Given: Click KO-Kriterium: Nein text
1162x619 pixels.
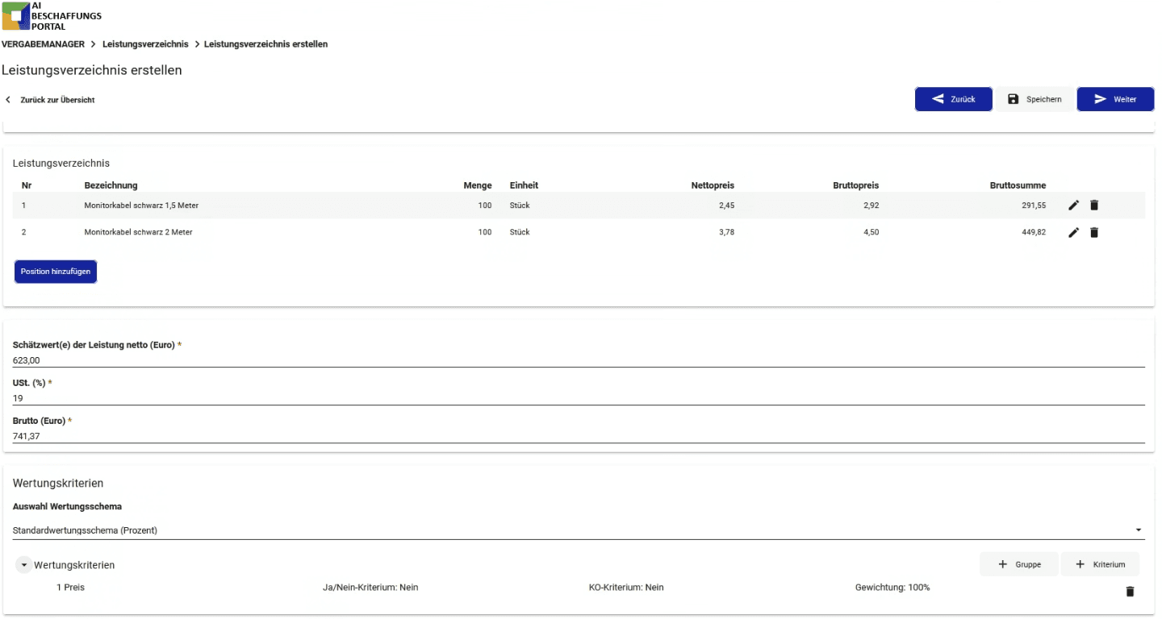Looking at the screenshot, I should click(x=626, y=588).
